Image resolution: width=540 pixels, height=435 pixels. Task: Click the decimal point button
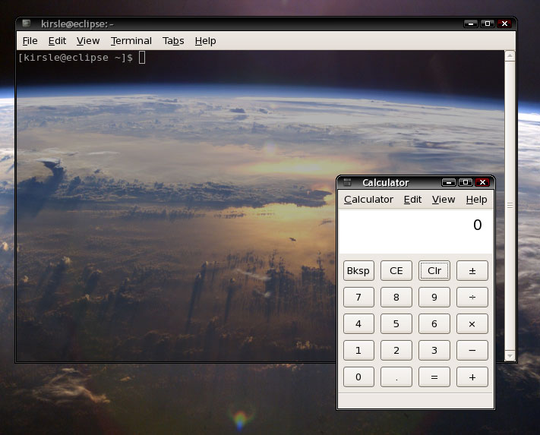click(x=396, y=377)
